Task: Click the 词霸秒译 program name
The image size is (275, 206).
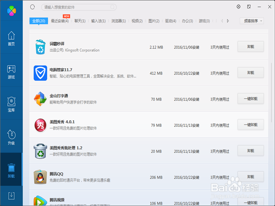Action: coord(57,43)
